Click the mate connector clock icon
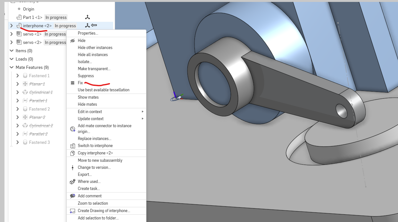This screenshot has height=222, width=398. coord(72,129)
